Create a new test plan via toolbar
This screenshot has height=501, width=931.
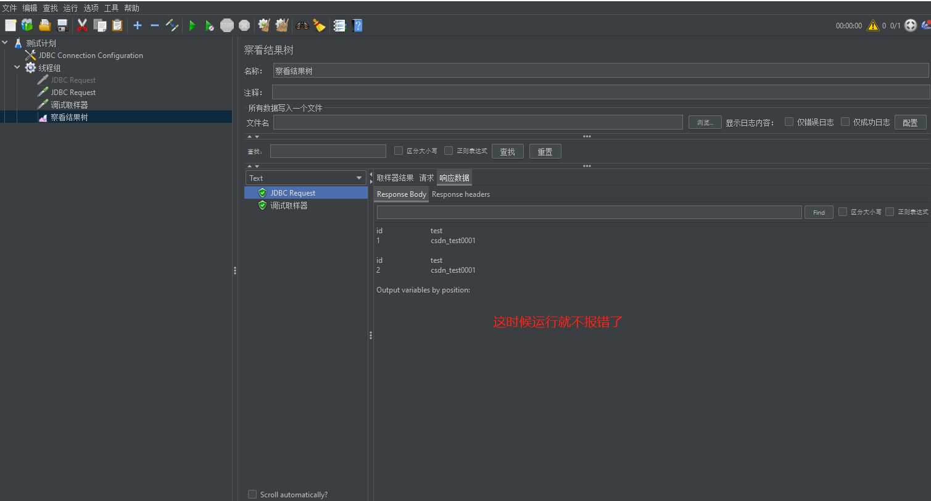click(10, 25)
